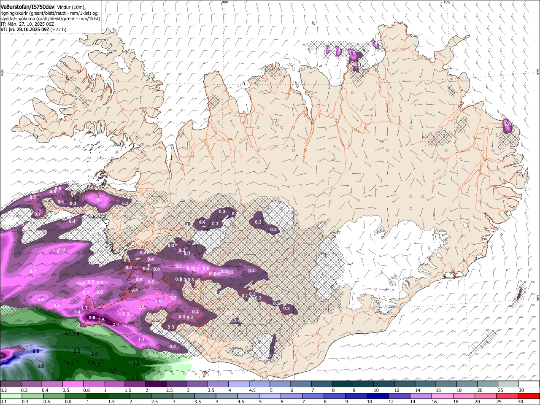Pick the grey-green 3 rain legend swatch
The height and width of the screenshot is (405, 540).
184,396
